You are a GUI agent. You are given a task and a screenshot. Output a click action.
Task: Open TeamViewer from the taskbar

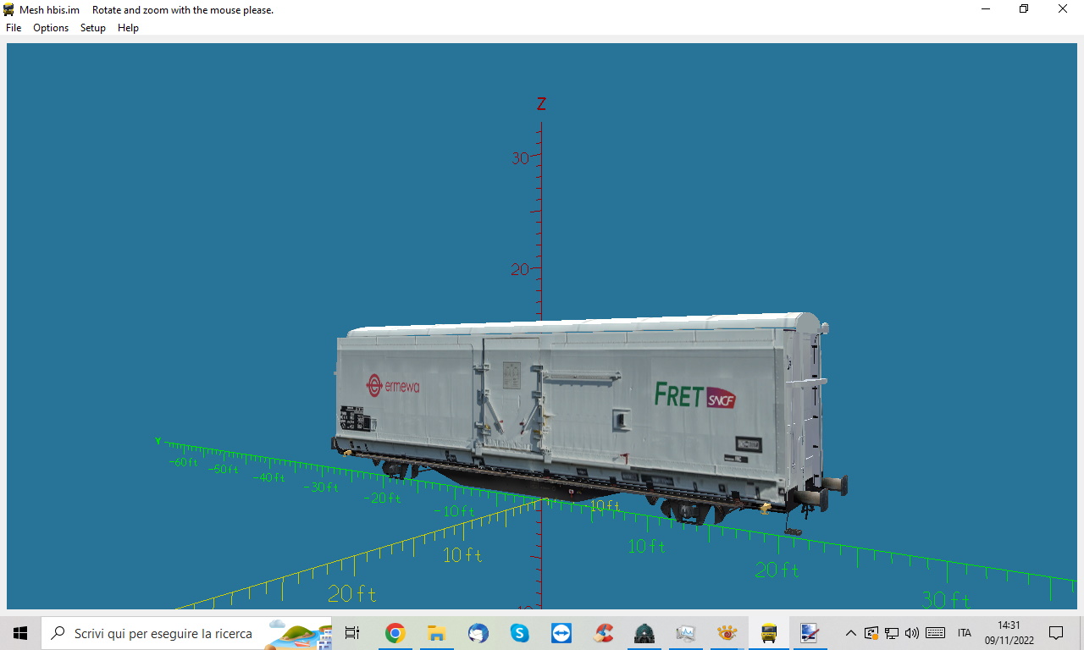(x=561, y=633)
